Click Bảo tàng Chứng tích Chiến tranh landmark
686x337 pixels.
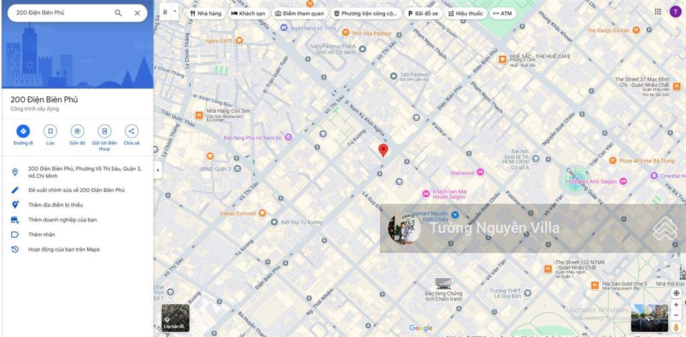(443, 284)
